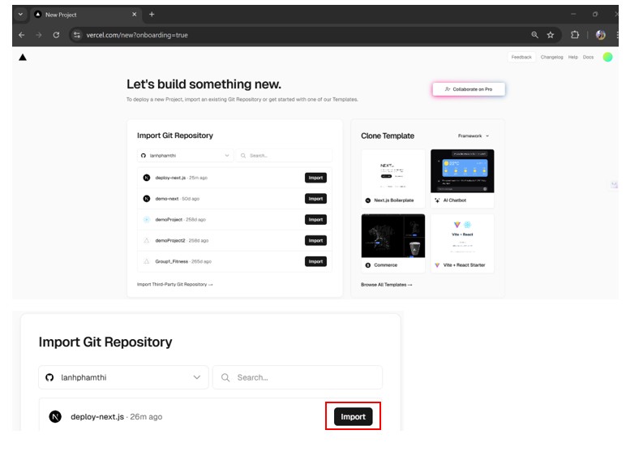Image resolution: width=626 pixels, height=456 pixels.
Task: Click the Import Git Repository heading in upper panel
Action: click(175, 136)
